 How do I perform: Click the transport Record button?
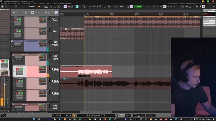[x=70, y=116]
